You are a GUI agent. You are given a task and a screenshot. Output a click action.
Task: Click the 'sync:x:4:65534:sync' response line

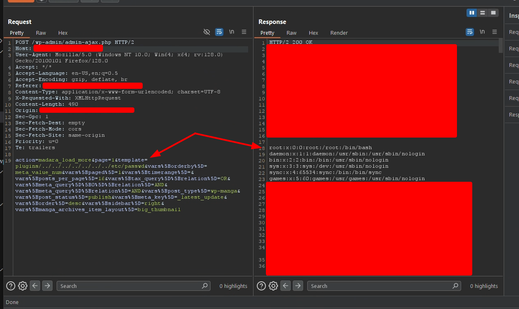(x=325, y=172)
